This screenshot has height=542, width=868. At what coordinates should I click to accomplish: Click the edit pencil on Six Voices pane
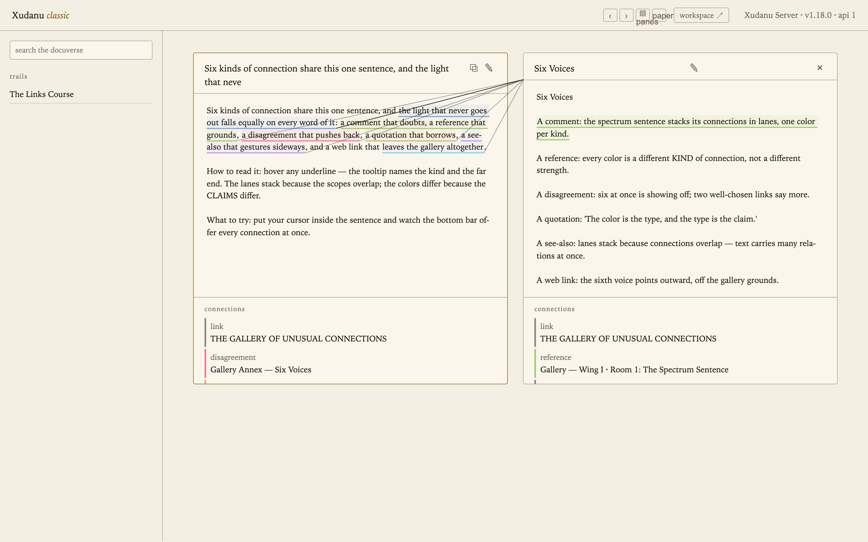[694, 68]
